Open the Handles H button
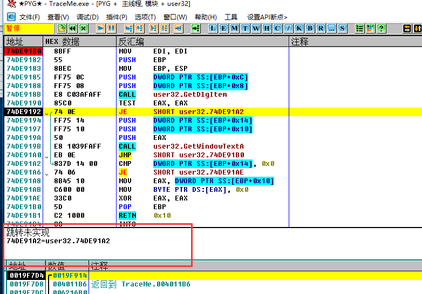This screenshot has height=294, width=422. (267, 28)
